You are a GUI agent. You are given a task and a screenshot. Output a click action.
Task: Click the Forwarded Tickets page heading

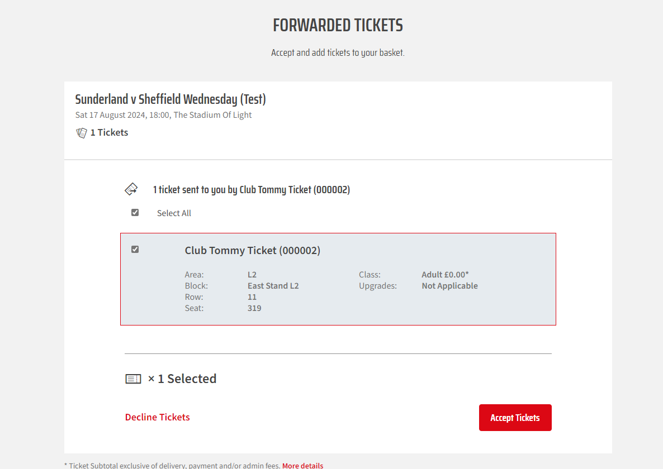pos(338,25)
